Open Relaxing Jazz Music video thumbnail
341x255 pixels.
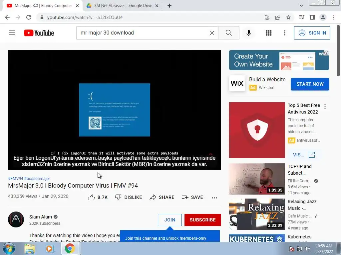click(x=257, y=214)
